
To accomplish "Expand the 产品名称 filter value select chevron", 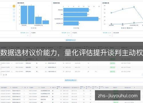I will (x=110, y=36).
